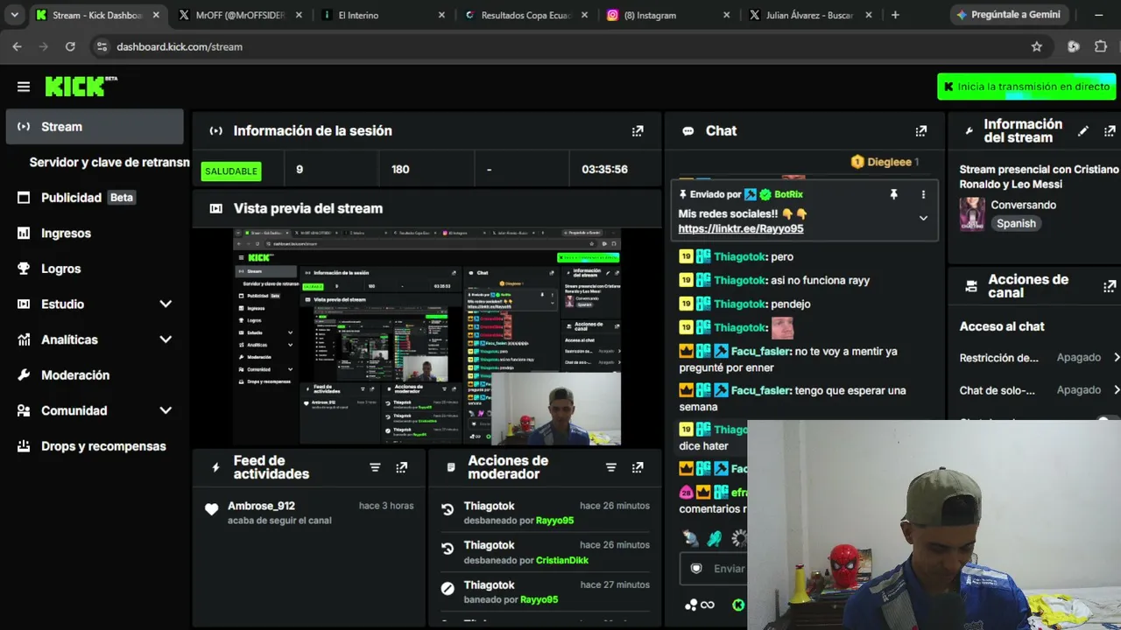The height and width of the screenshot is (630, 1121).
Task: Pop out the Chat panel
Action: click(920, 131)
